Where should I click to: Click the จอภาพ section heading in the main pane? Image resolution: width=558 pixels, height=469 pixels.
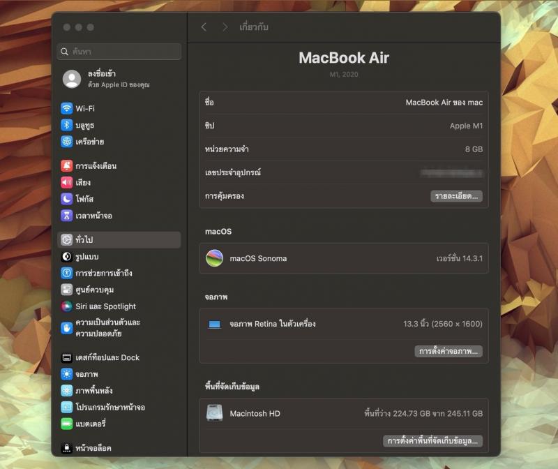pyautogui.click(x=216, y=297)
